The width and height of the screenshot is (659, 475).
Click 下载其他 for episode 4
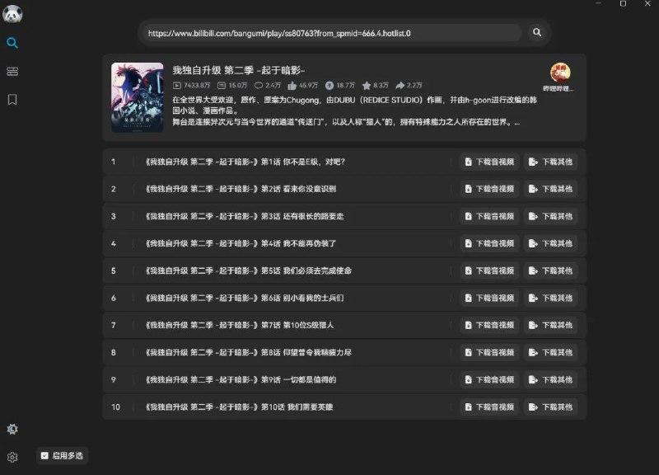click(550, 243)
